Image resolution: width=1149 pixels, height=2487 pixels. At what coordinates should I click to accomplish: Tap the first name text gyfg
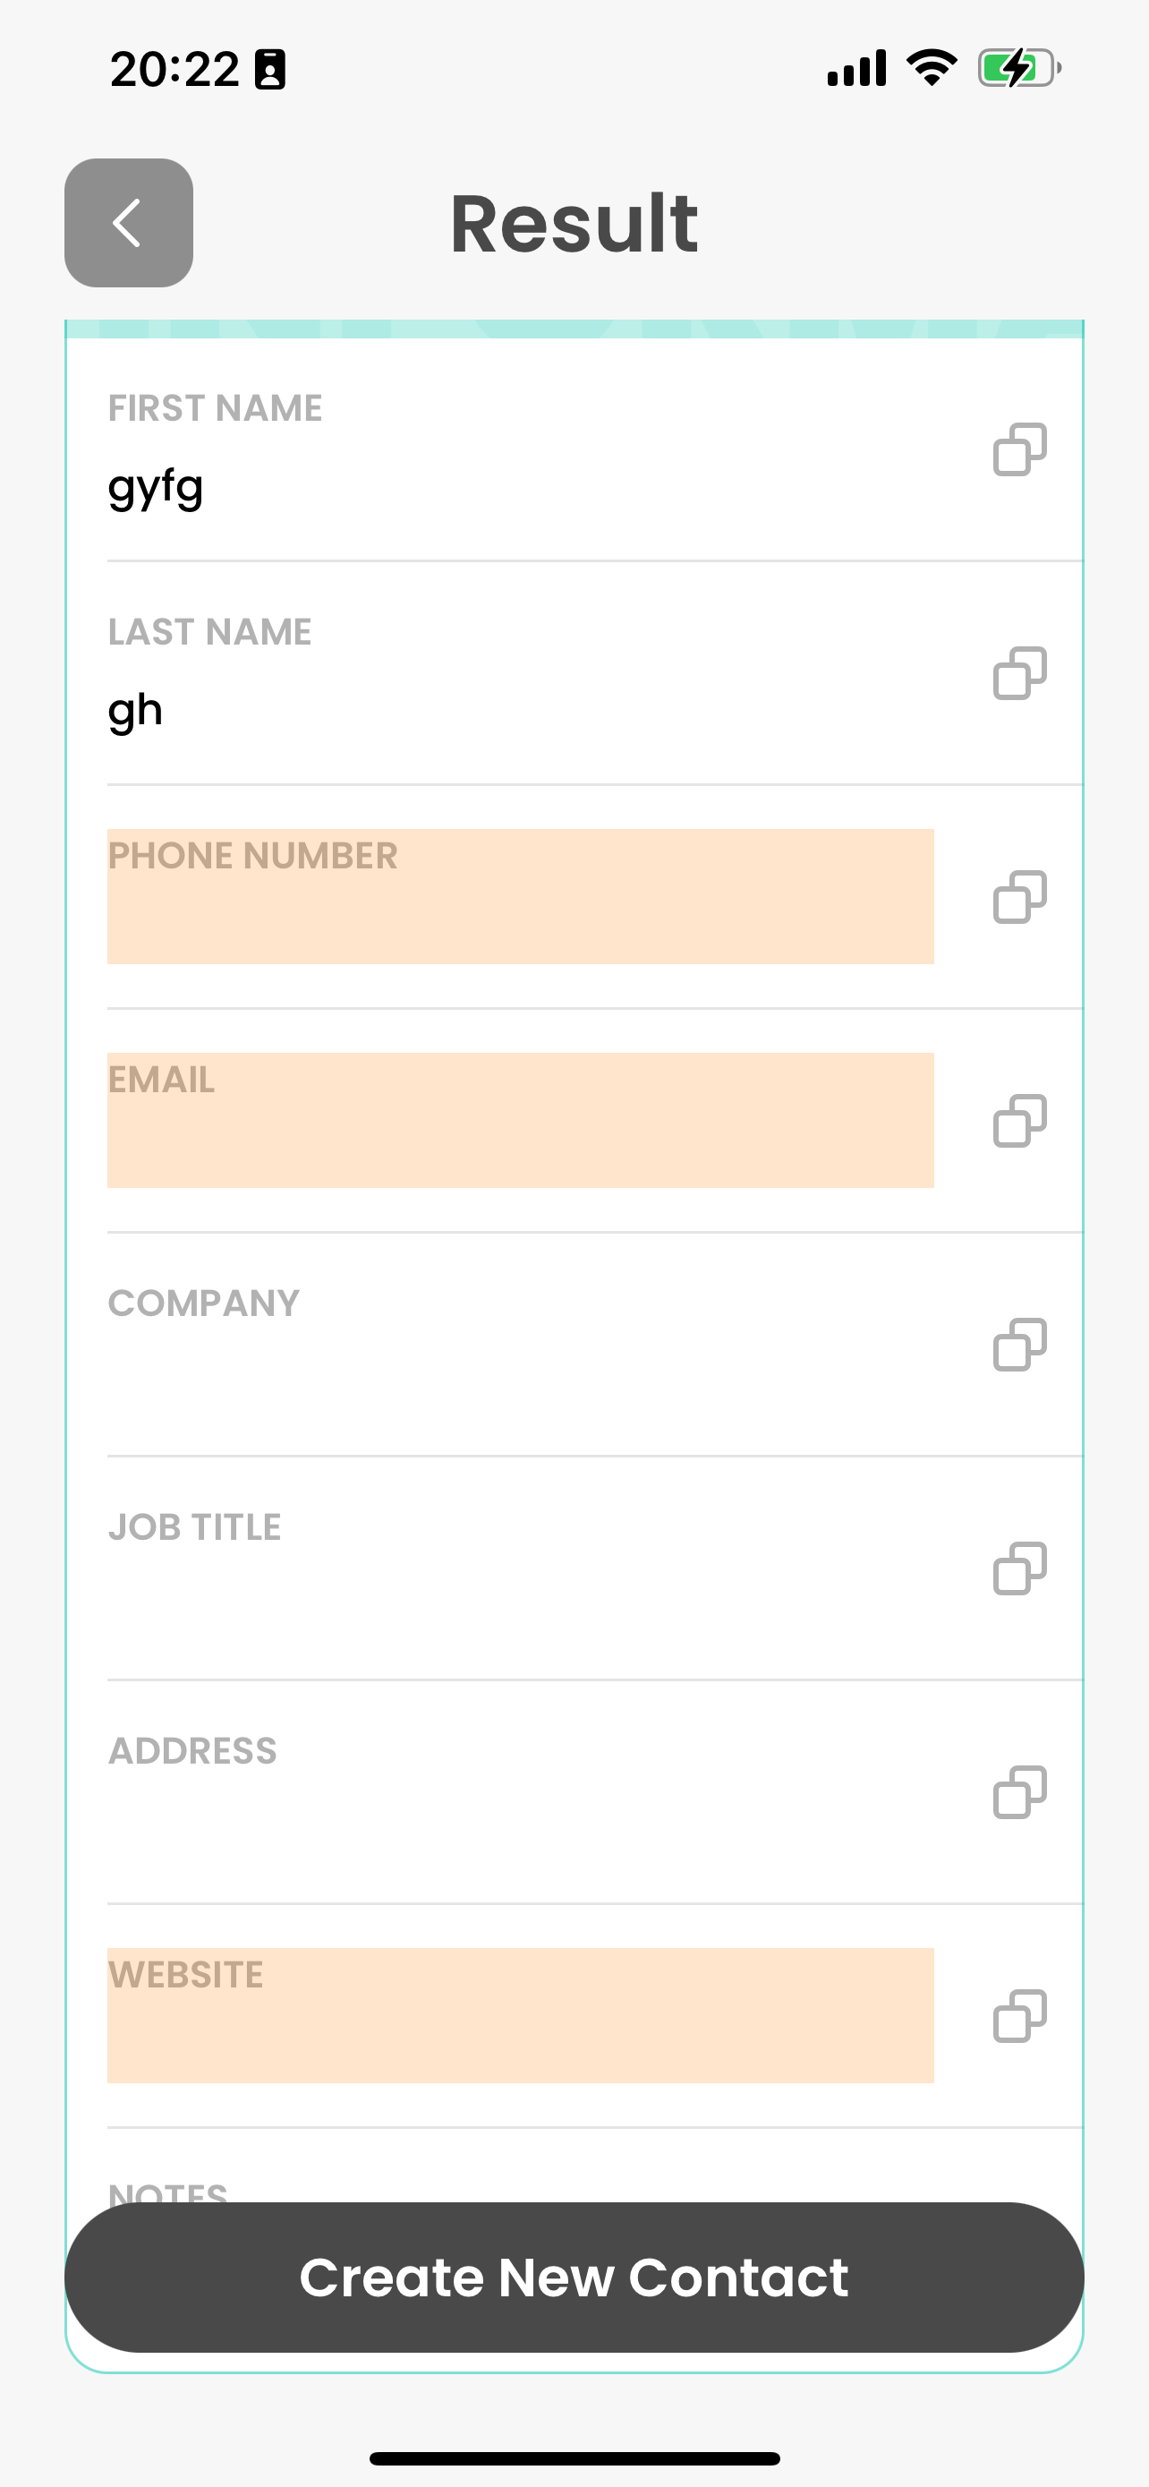pyautogui.click(x=156, y=488)
